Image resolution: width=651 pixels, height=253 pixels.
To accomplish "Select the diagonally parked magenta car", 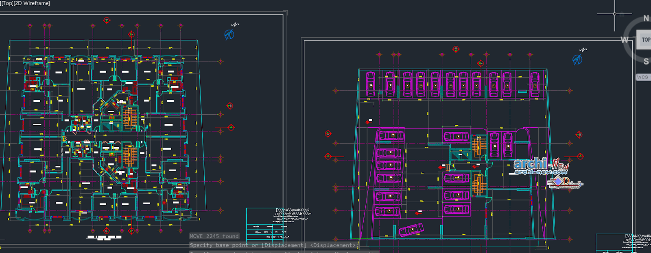I will [x=411, y=229].
